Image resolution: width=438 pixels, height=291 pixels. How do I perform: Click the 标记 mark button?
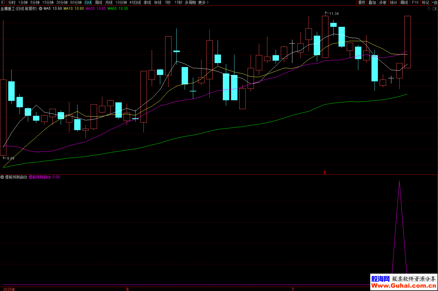click(x=425, y=2)
